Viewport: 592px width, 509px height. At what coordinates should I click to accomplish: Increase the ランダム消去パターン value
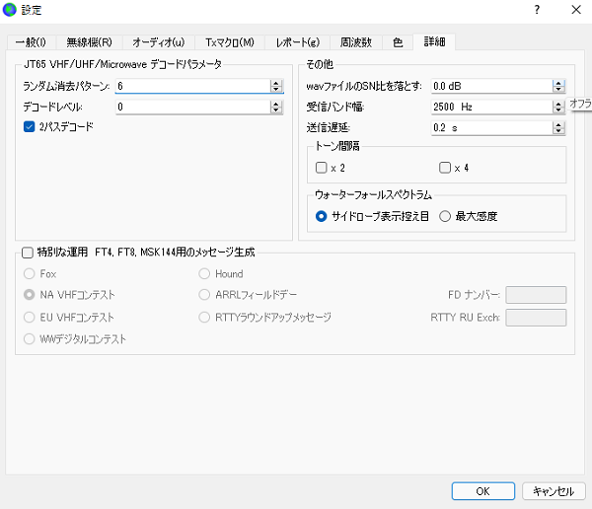click(x=275, y=83)
